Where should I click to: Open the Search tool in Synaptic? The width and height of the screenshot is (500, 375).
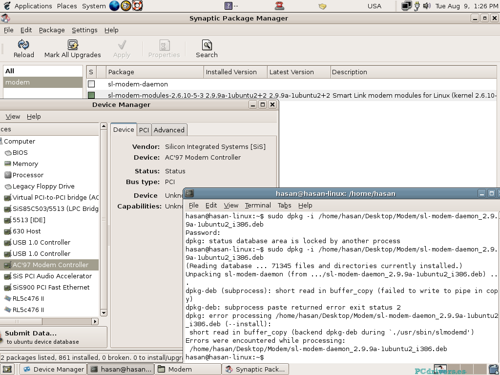207,49
